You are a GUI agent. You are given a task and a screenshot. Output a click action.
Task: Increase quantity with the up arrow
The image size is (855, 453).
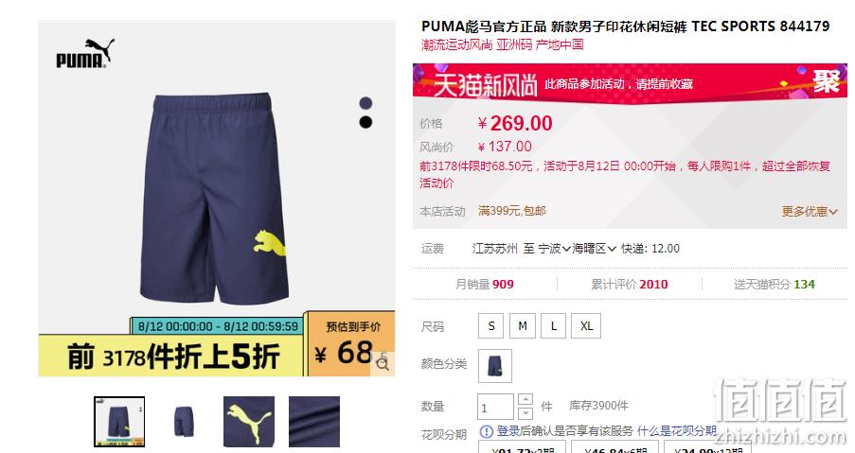525,399
